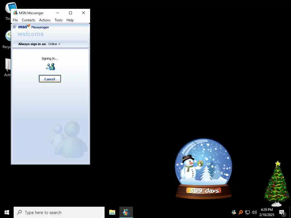The height and width of the screenshot is (218, 291).
Task: Cancel the MSN Messenger sign-in
Action: pyautogui.click(x=50, y=79)
